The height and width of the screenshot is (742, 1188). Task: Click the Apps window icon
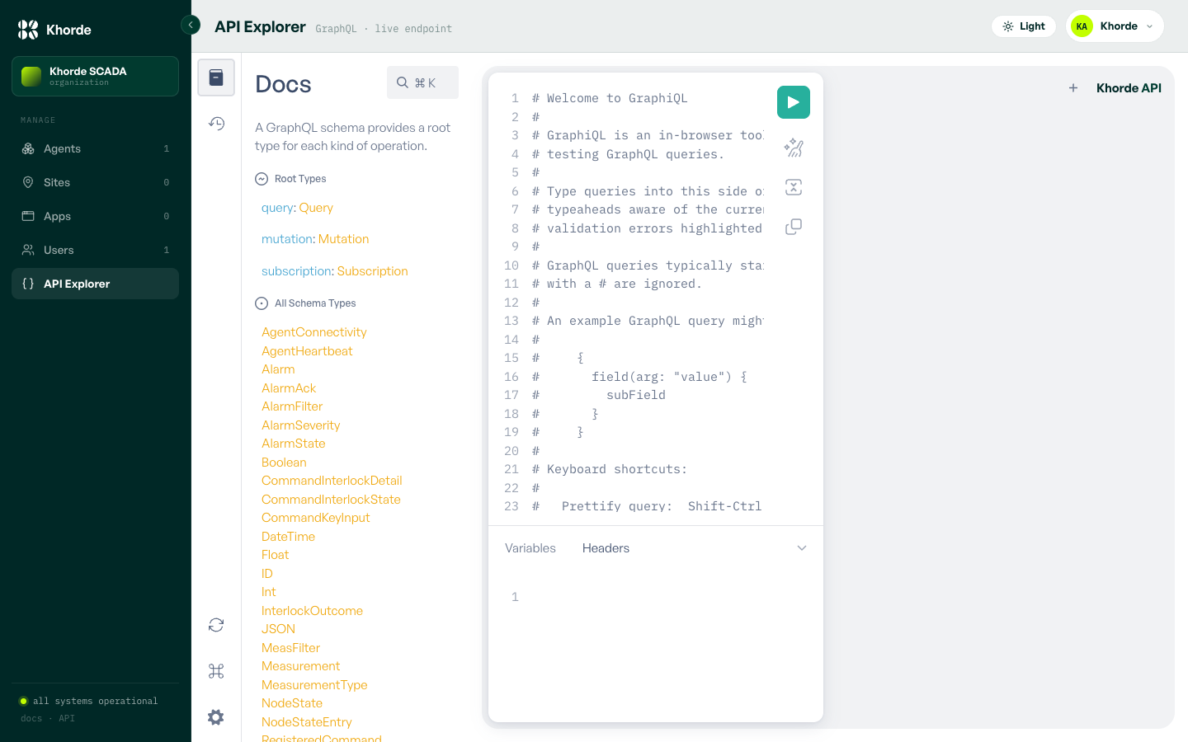point(28,216)
